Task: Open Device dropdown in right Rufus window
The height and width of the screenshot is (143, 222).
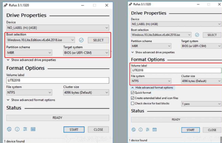Action: point(176,24)
